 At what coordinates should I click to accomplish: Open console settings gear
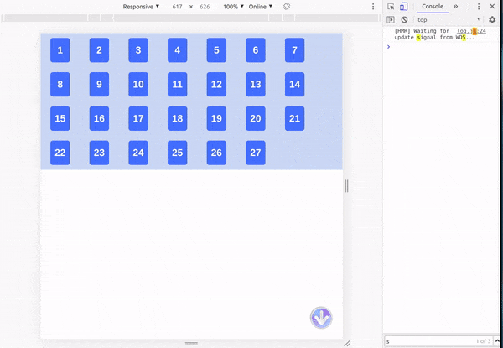[492, 19]
